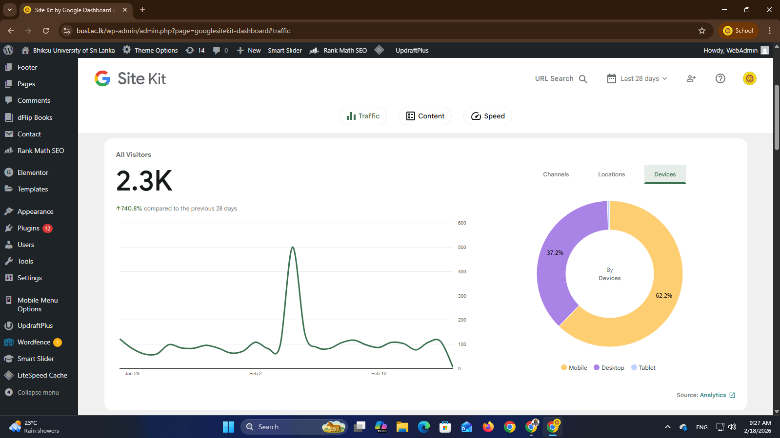Switch to the Channels tab

click(556, 174)
